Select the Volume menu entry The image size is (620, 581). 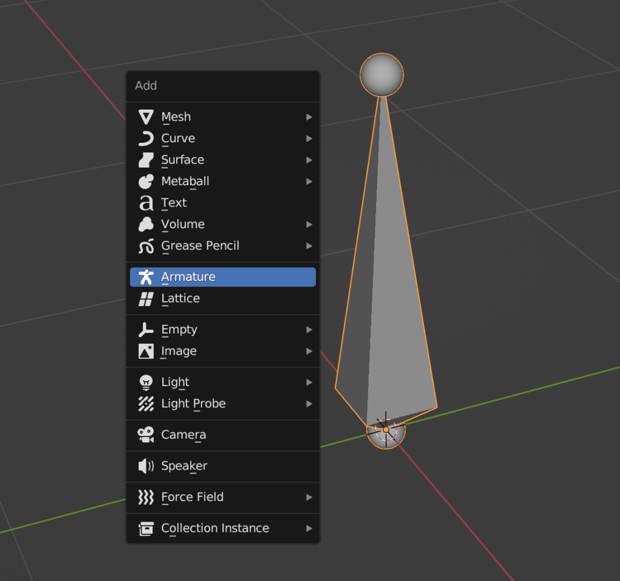point(183,225)
